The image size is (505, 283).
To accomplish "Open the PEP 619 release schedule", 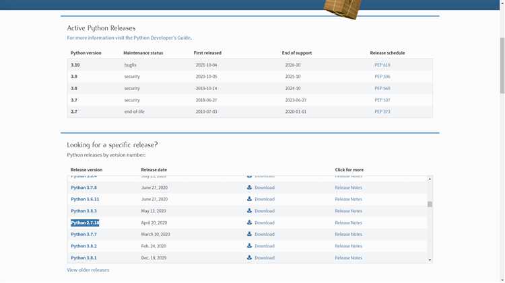I will [x=382, y=65].
